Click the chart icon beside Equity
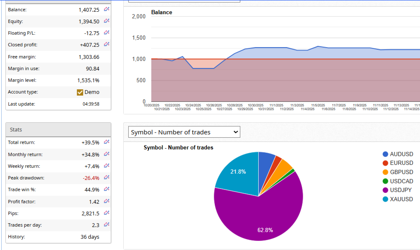The height and width of the screenshot is (250, 420). pos(107,21)
